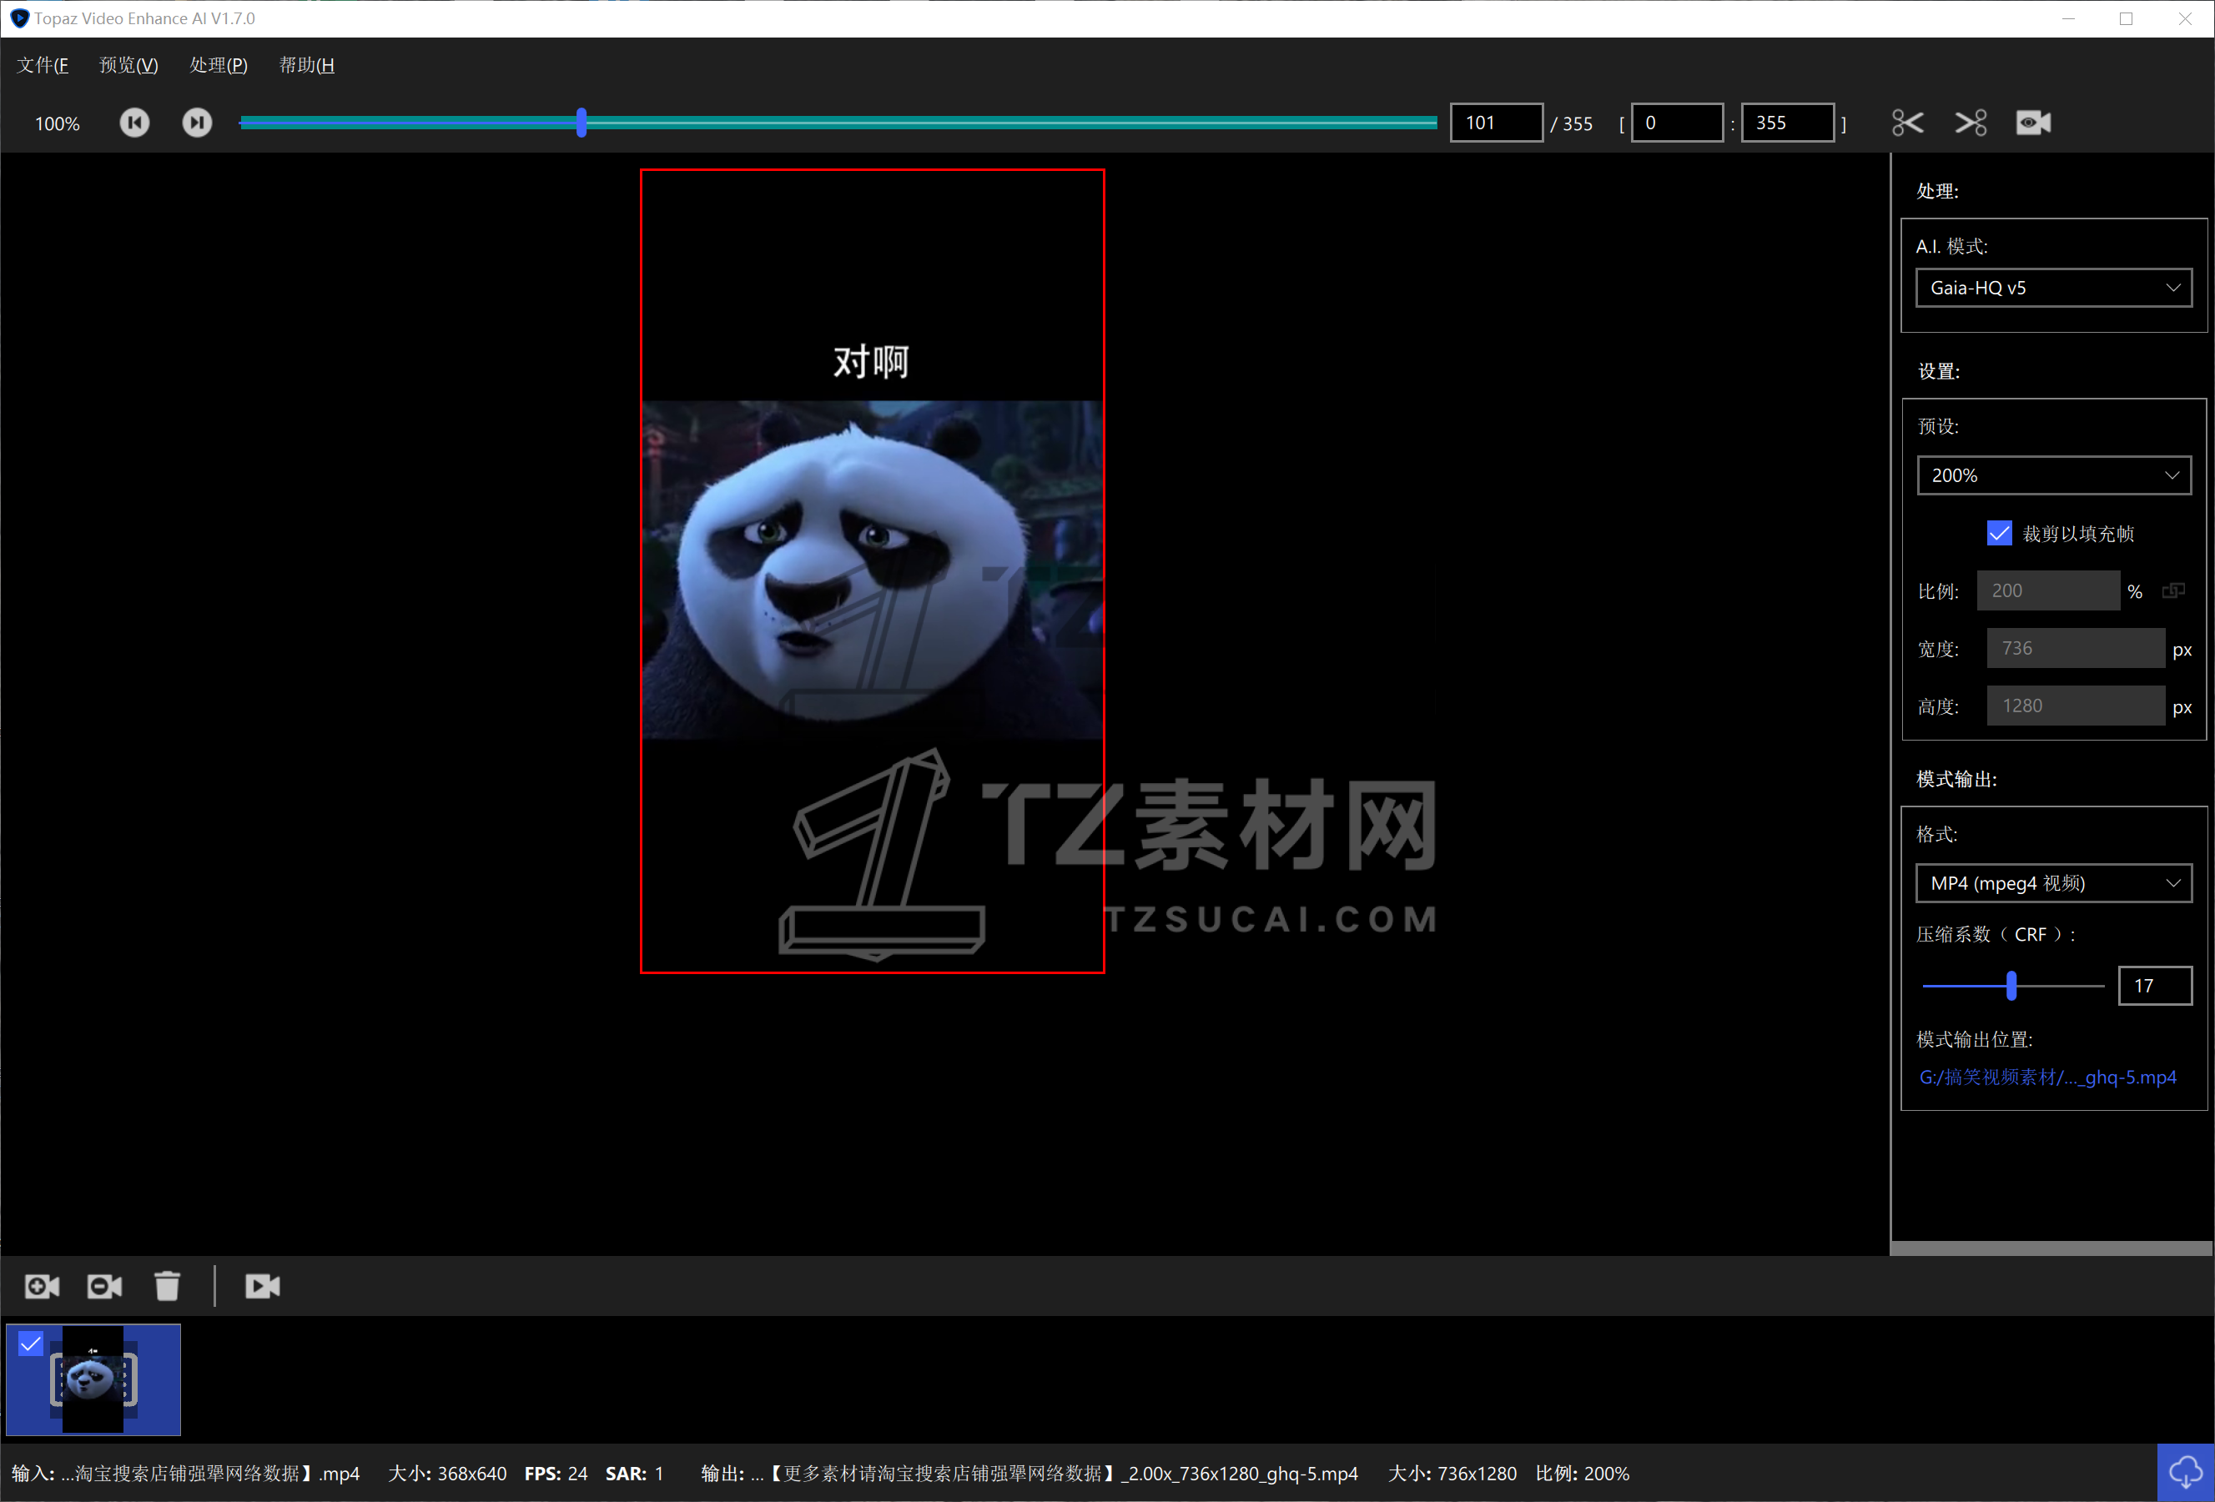Click start processing video icon
Screen dimensions: 2215x1502
[x=262, y=1287]
